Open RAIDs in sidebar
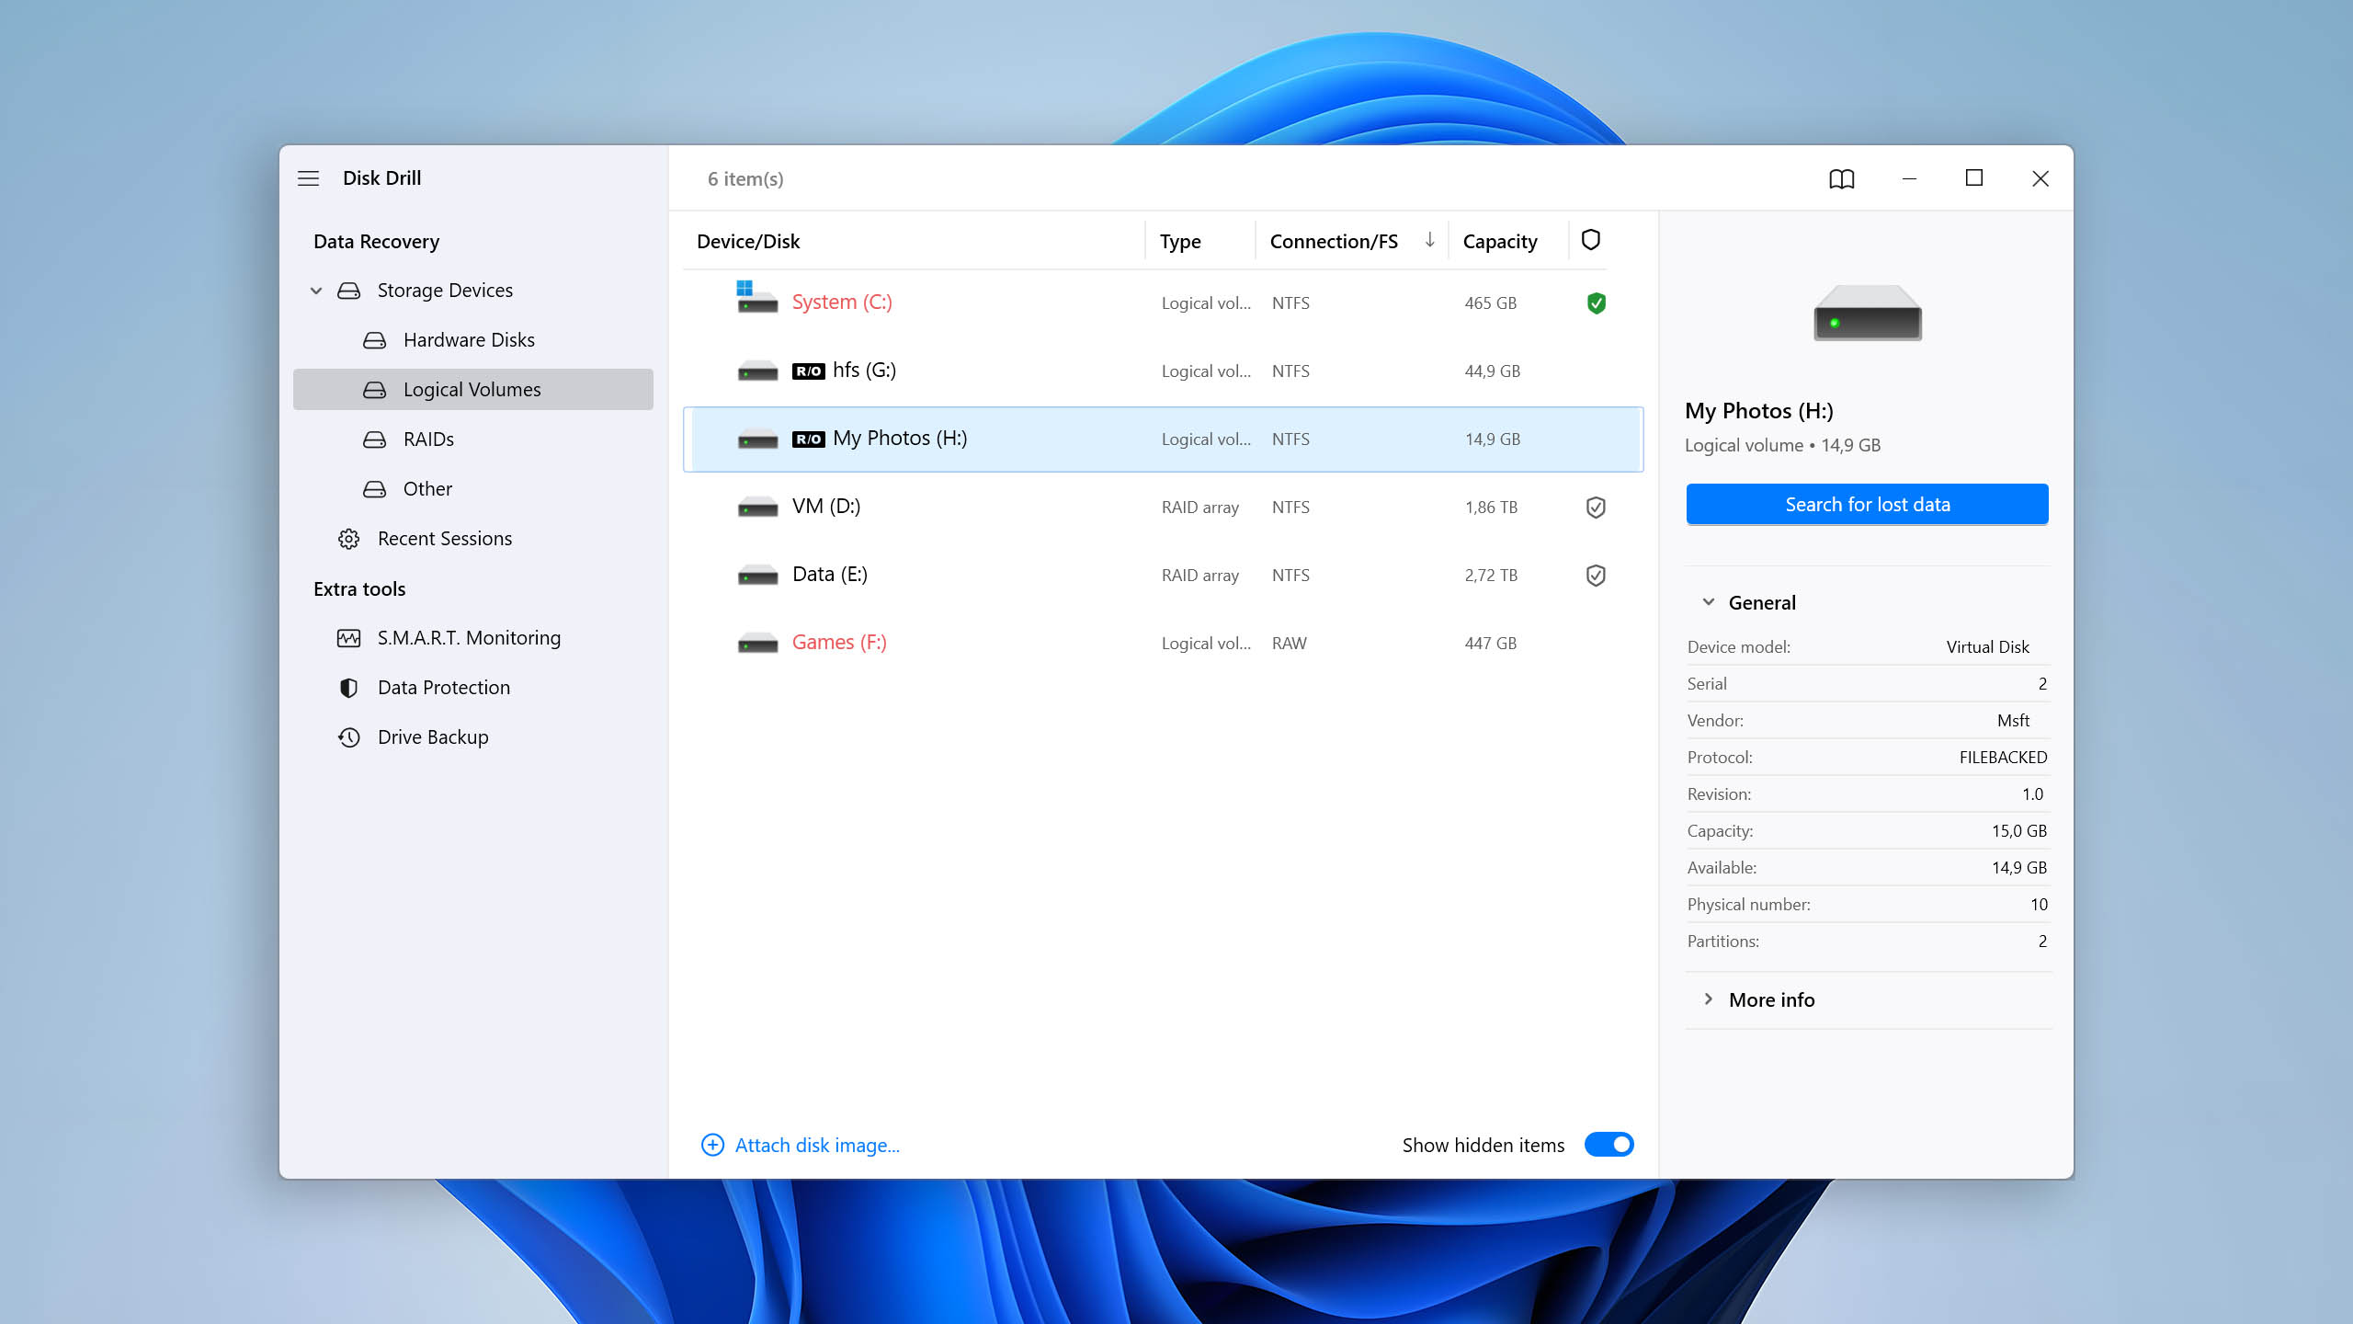Image resolution: width=2353 pixels, height=1324 pixels. click(473, 439)
